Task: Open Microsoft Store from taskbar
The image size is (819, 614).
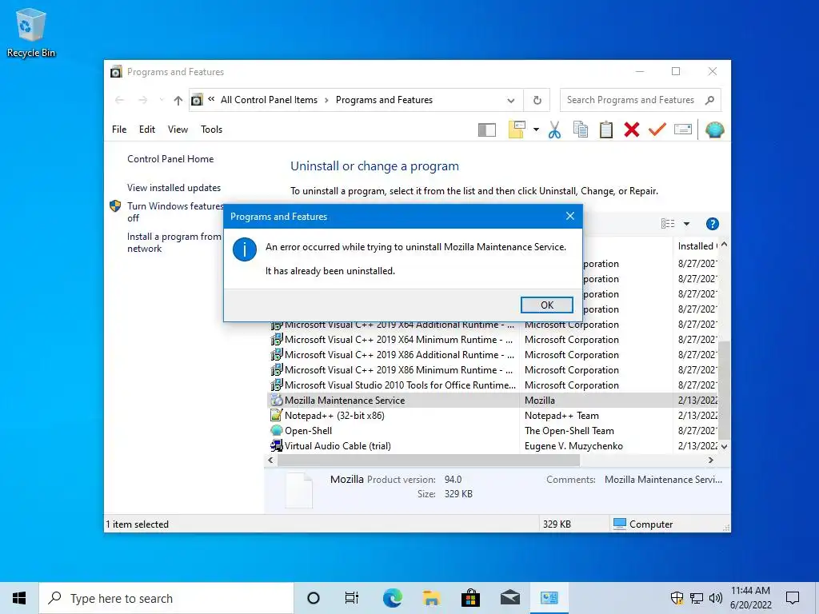Action: click(470, 598)
